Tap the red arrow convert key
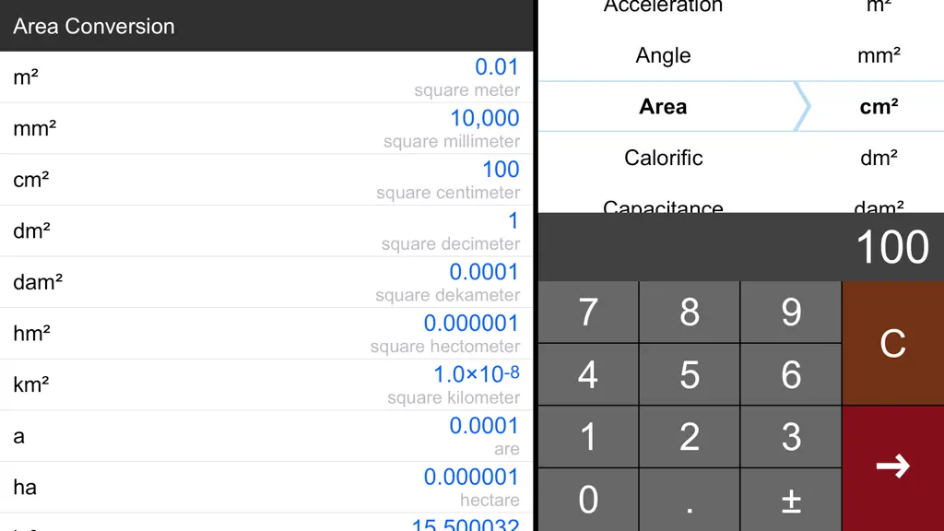The image size is (944, 531). click(x=892, y=468)
